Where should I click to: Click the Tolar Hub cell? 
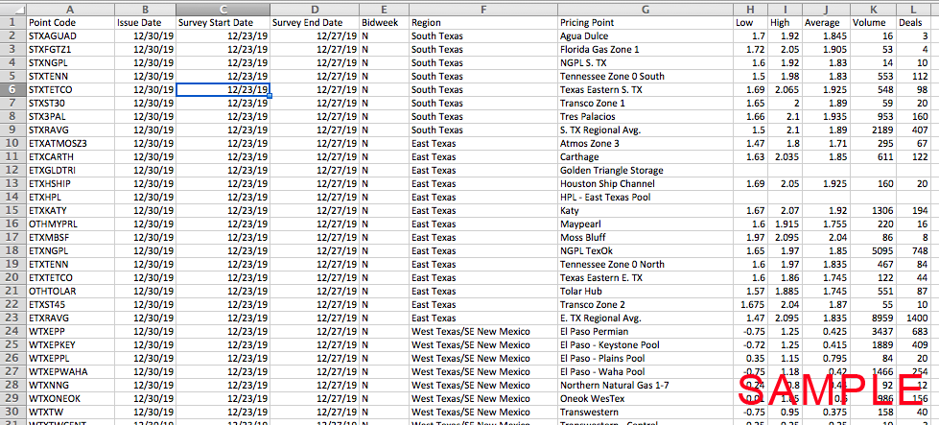[x=646, y=291]
